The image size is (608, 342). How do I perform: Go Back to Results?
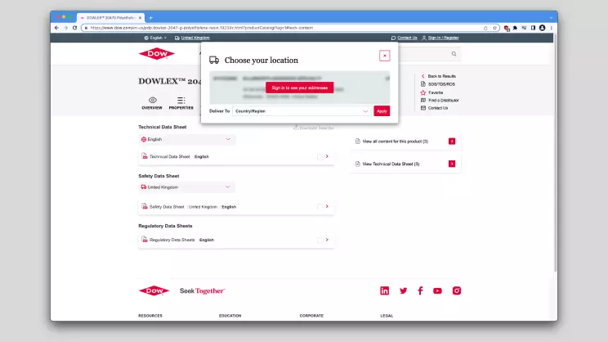[x=439, y=76]
